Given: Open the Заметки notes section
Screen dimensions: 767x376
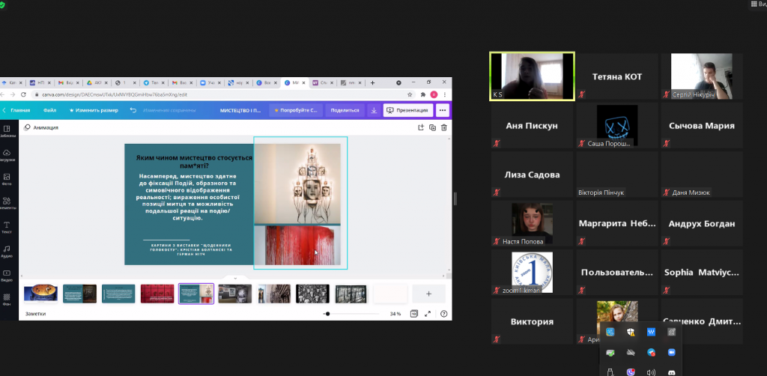Looking at the screenshot, I should 35,314.
